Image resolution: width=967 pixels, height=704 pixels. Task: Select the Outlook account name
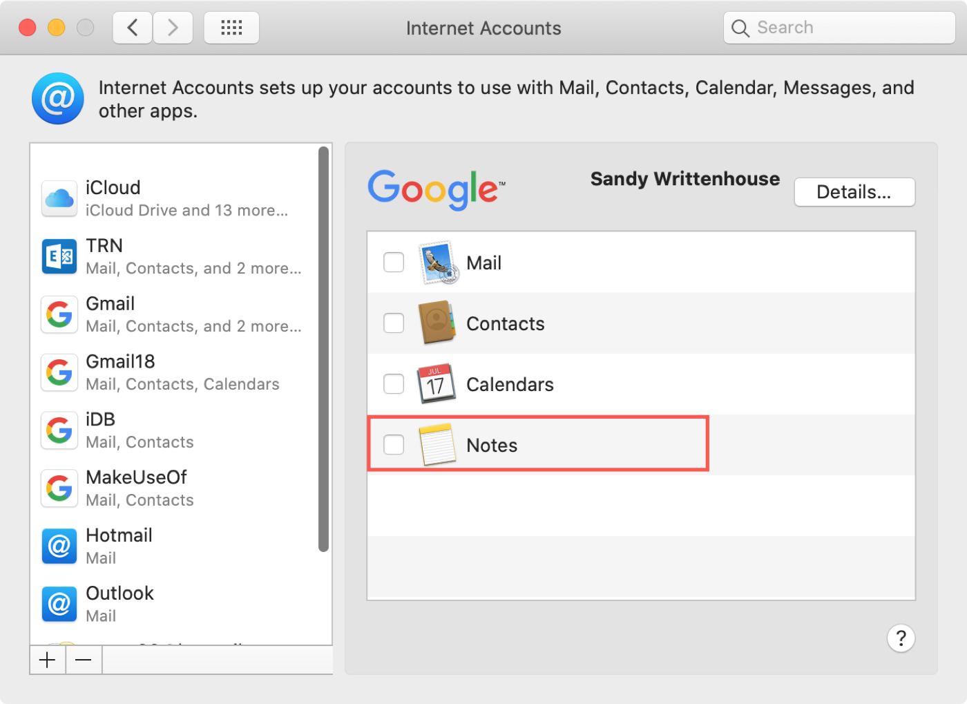[x=120, y=593]
